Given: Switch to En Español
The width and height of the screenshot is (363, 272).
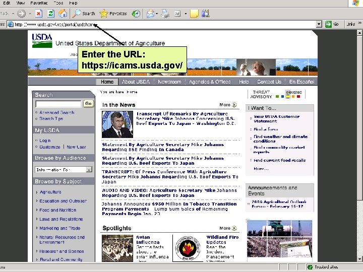Looking at the screenshot, I should (x=301, y=82).
